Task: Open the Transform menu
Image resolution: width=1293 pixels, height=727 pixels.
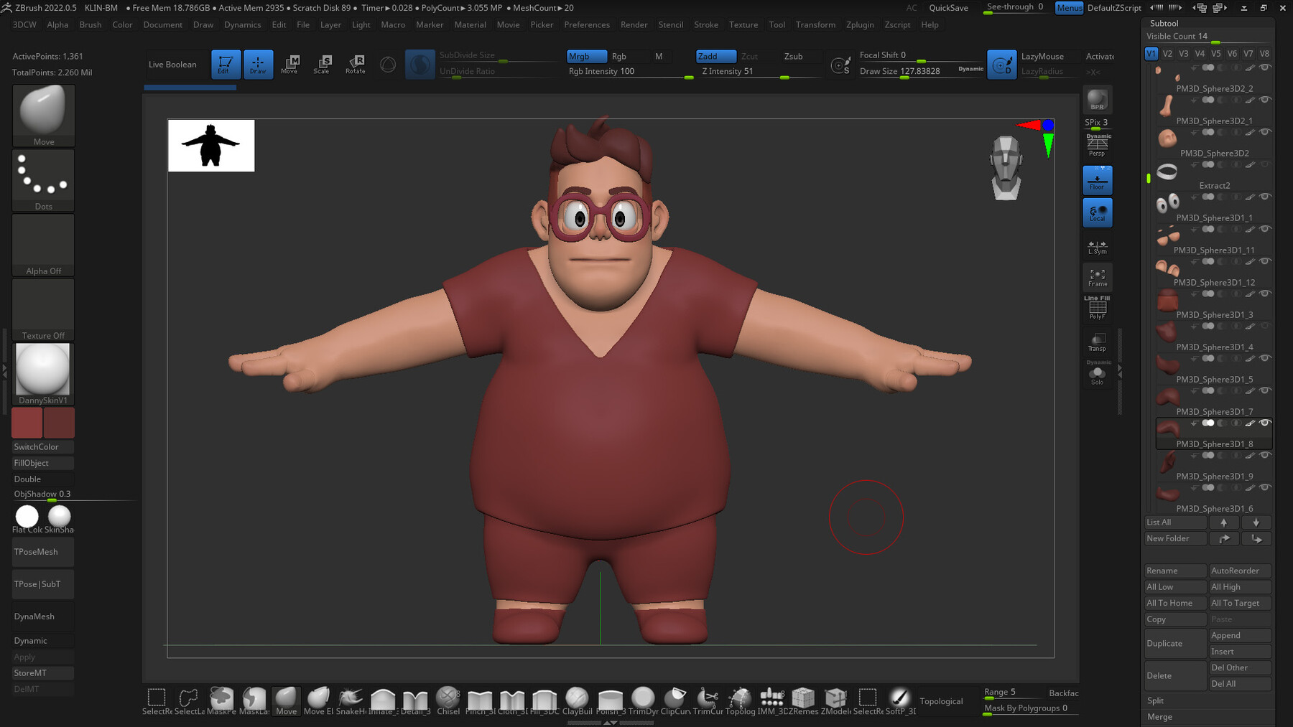Action: [x=815, y=24]
